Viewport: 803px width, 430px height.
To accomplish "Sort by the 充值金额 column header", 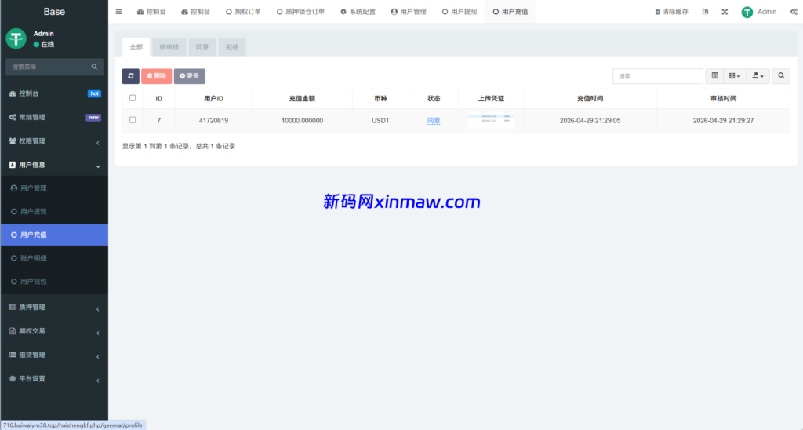I will click(302, 98).
